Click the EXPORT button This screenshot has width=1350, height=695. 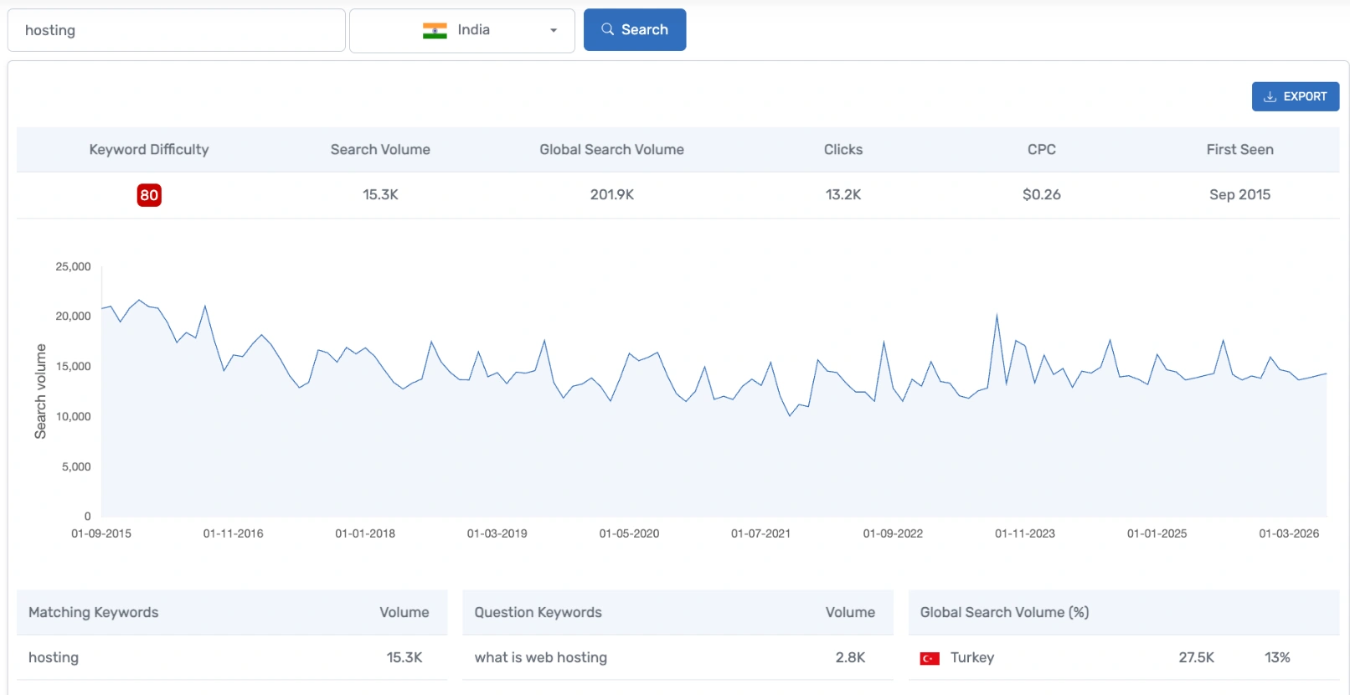pos(1296,96)
